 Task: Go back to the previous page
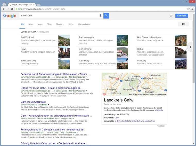(x=4, y=9)
